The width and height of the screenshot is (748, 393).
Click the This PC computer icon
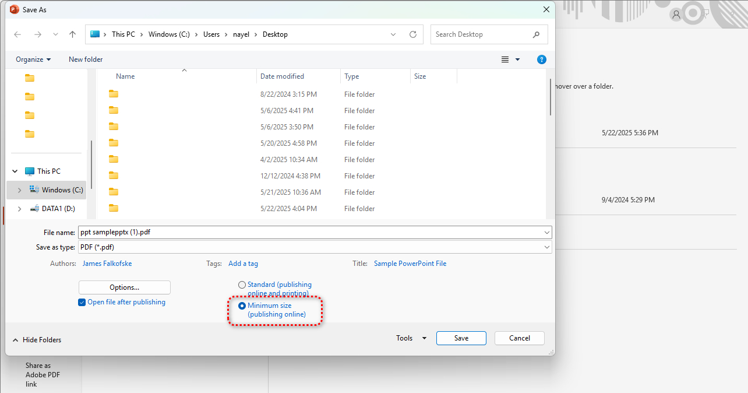click(x=30, y=171)
